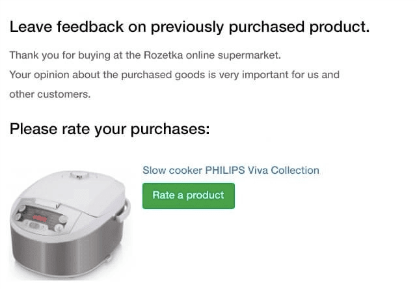
Task: Click the word PHILIPS in the product link
Action: (x=225, y=171)
